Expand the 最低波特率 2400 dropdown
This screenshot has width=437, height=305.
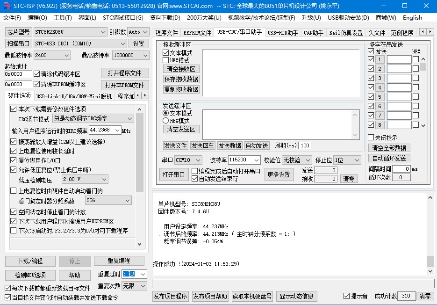(x=67, y=55)
